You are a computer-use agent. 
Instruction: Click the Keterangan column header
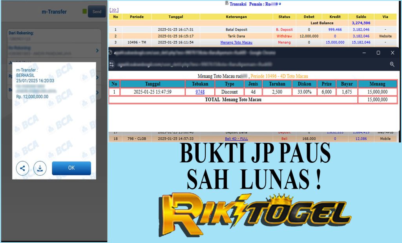coord(236,17)
